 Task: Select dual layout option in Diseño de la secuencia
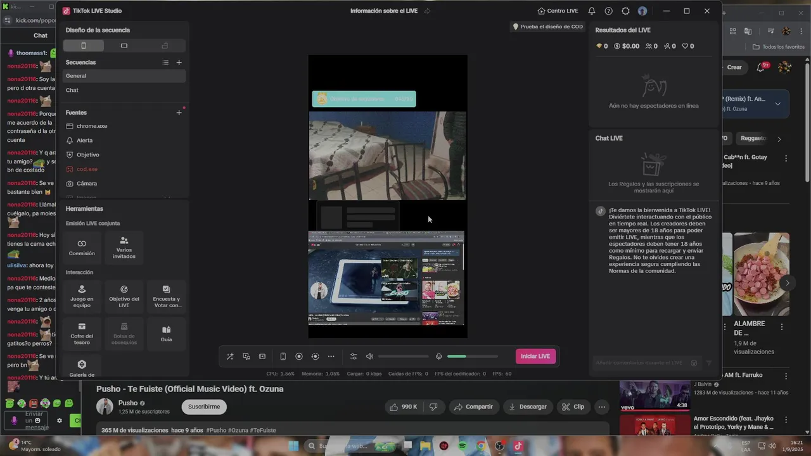click(x=165, y=46)
